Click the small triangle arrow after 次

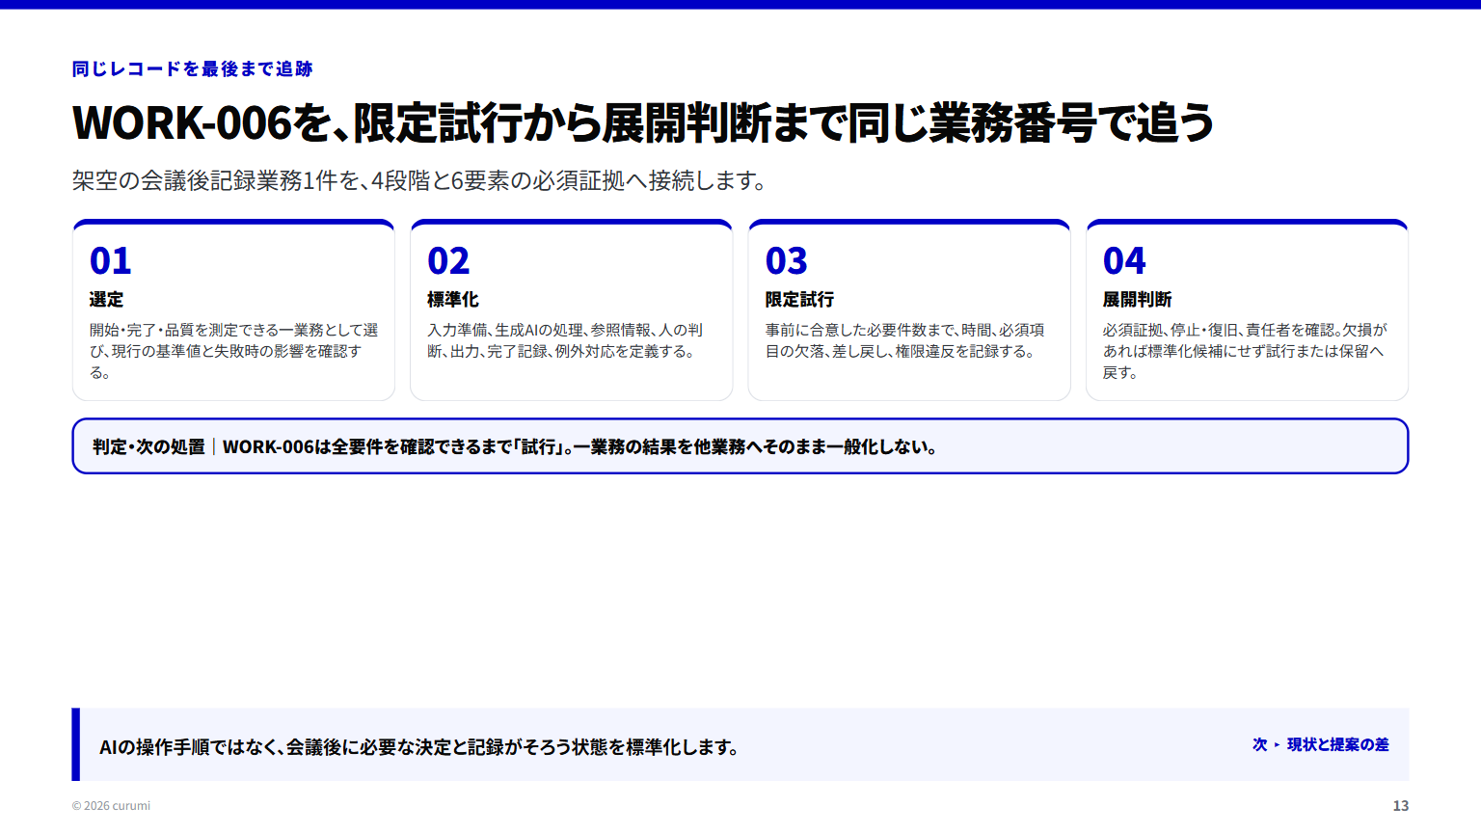(1277, 745)
